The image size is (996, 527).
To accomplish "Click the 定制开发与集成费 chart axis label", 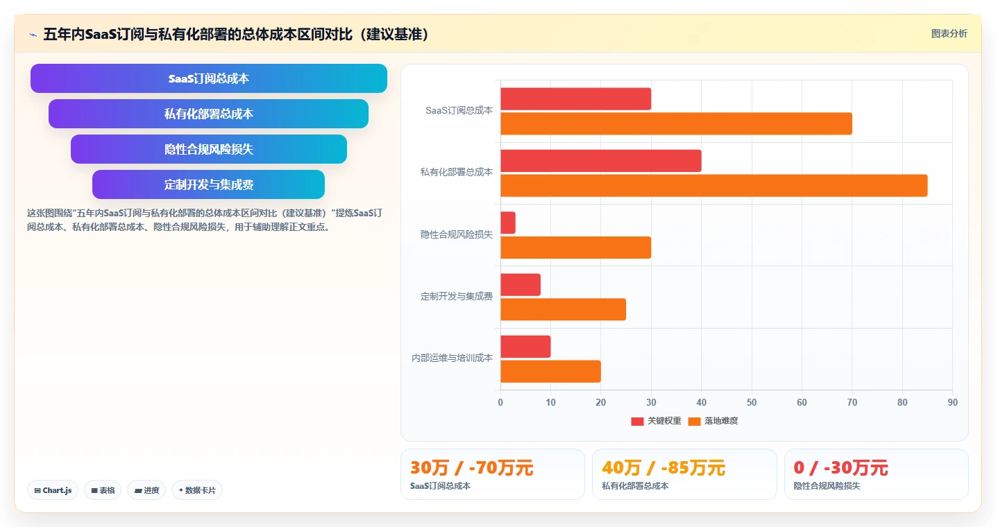I will pyautogui.click(x=456, y=296).
